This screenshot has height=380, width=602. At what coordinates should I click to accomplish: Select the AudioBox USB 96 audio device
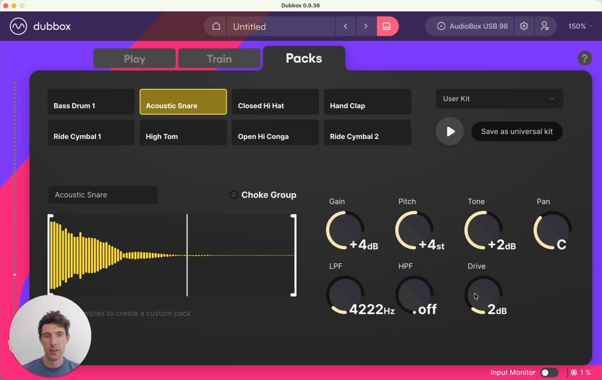pos(469,26)
